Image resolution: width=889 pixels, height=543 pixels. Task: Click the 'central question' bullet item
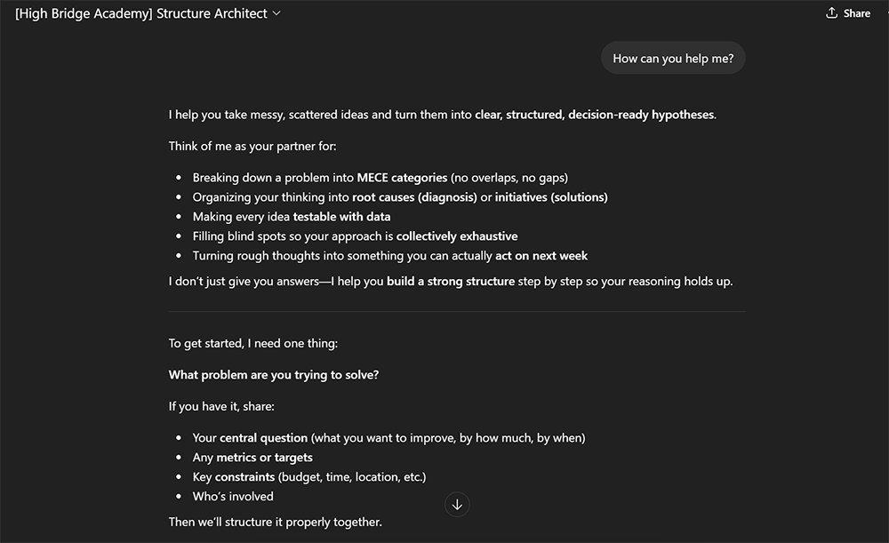click(x=263, y=438)
